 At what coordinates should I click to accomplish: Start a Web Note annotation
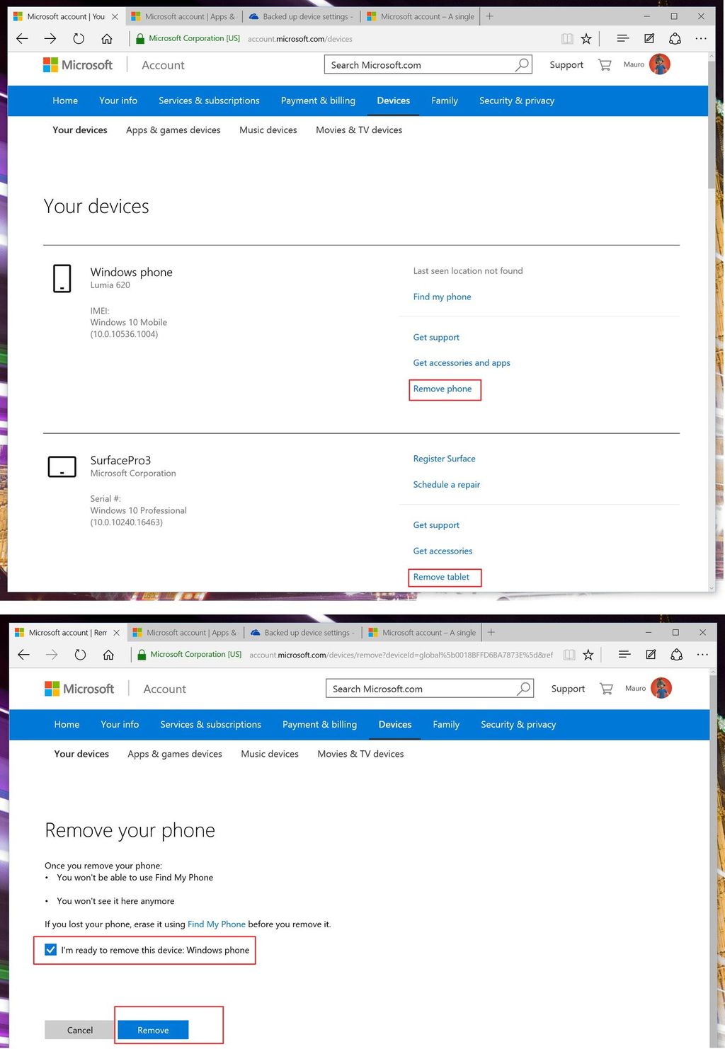tap(649, 39)
